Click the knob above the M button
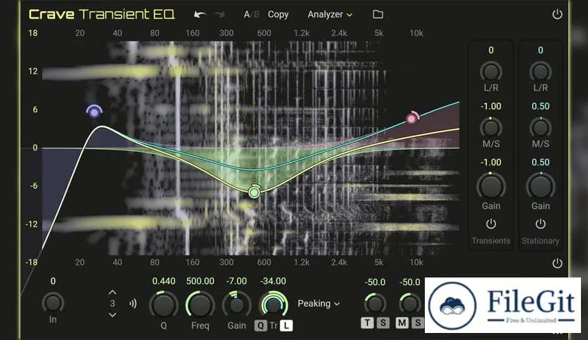 click(409, 303)
